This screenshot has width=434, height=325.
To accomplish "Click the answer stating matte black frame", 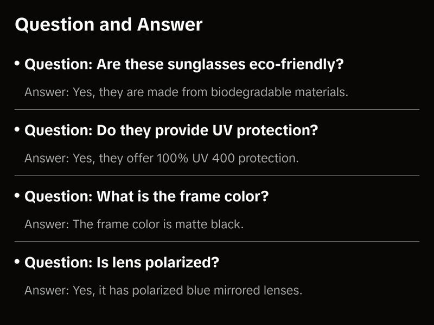I will point(134,224).
